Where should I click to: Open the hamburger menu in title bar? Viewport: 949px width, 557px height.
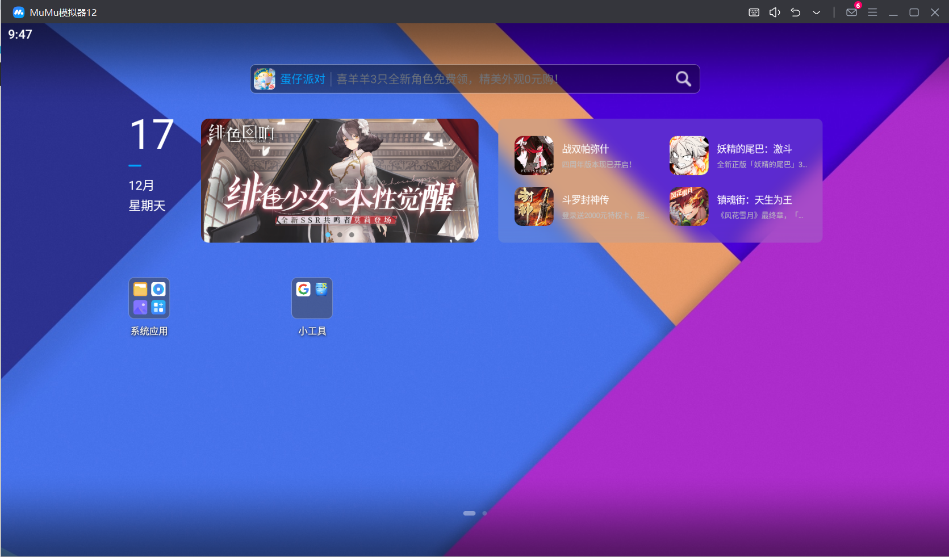pos(872,12)
